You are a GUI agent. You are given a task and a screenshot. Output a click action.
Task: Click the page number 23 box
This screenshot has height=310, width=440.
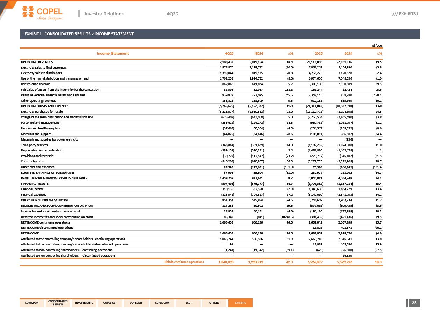(414, 303)
